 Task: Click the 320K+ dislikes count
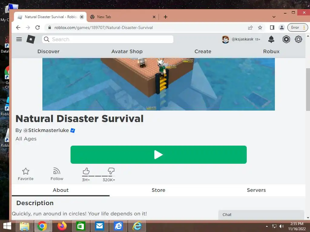click(109, 180)
